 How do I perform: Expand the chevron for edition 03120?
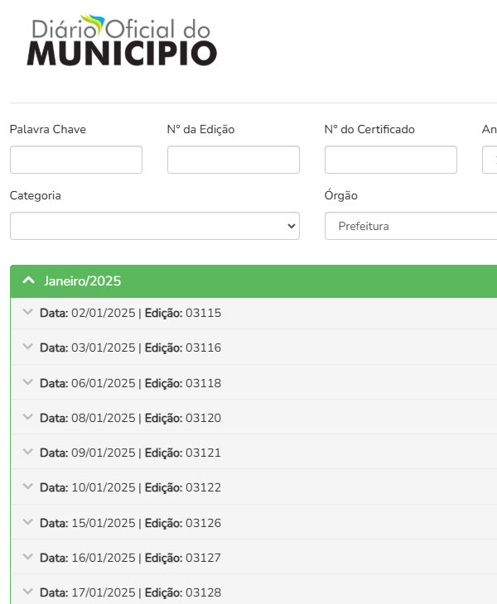(27, 418)
